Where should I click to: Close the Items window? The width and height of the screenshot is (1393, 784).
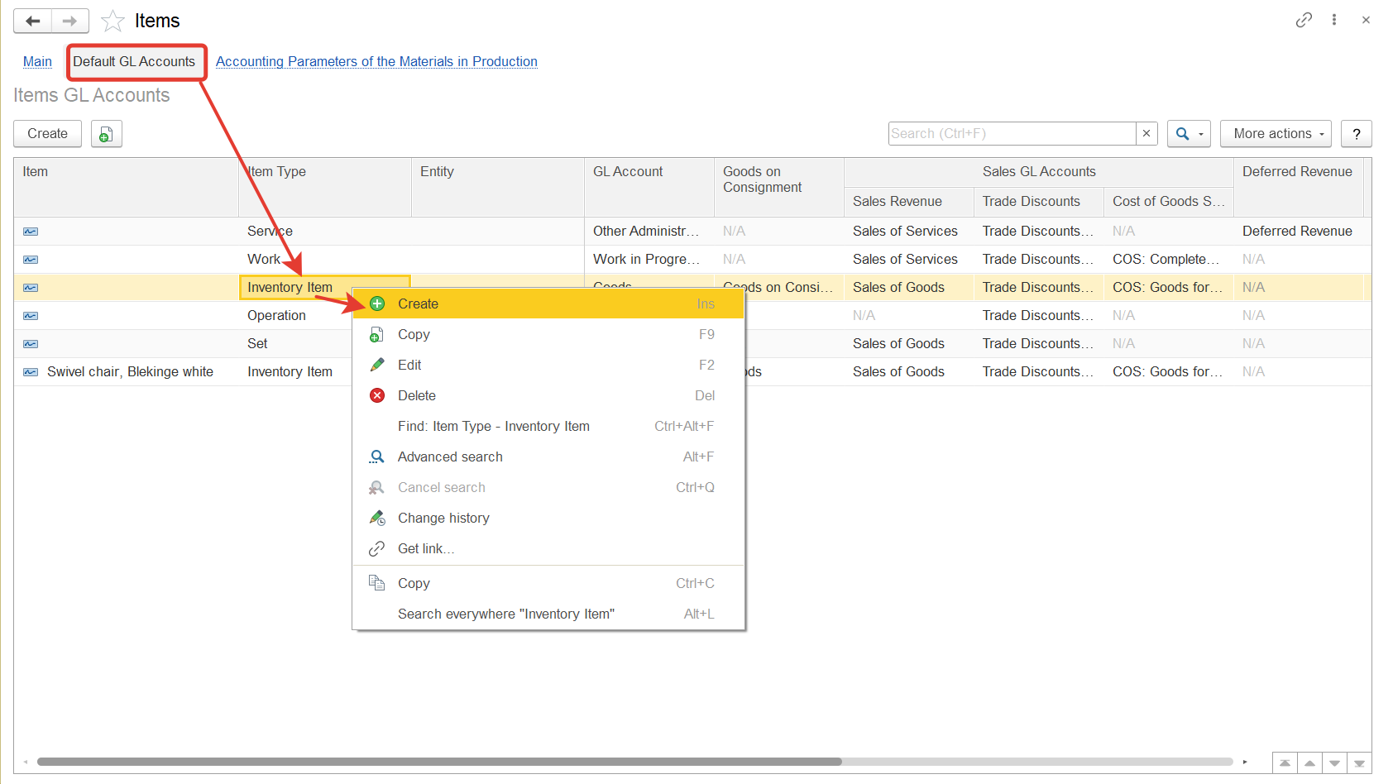(1366, 20)
